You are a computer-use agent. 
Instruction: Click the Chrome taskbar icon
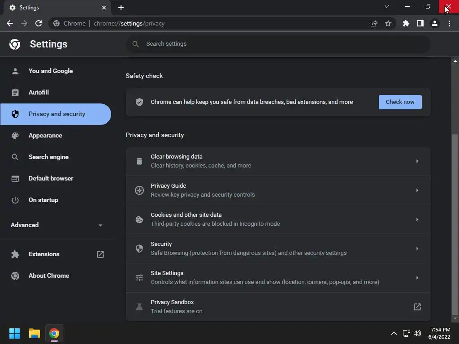pyautogui.click(x=54, y=333)
